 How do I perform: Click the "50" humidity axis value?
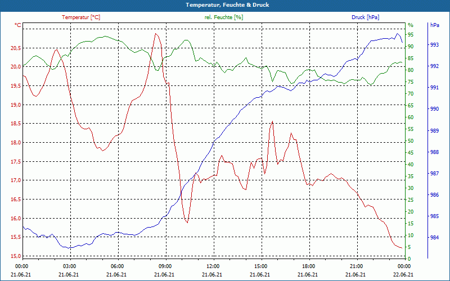(x=411, y=141)
